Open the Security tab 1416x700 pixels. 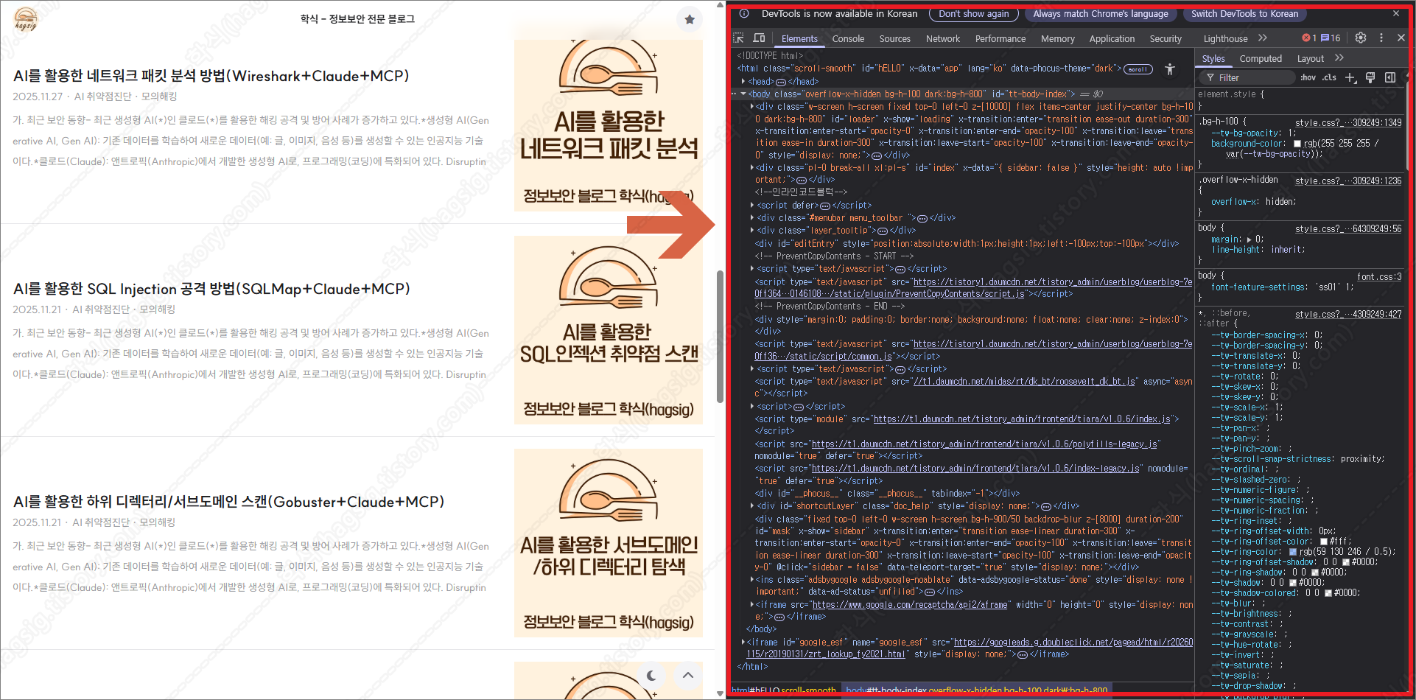click(1166, 39)
